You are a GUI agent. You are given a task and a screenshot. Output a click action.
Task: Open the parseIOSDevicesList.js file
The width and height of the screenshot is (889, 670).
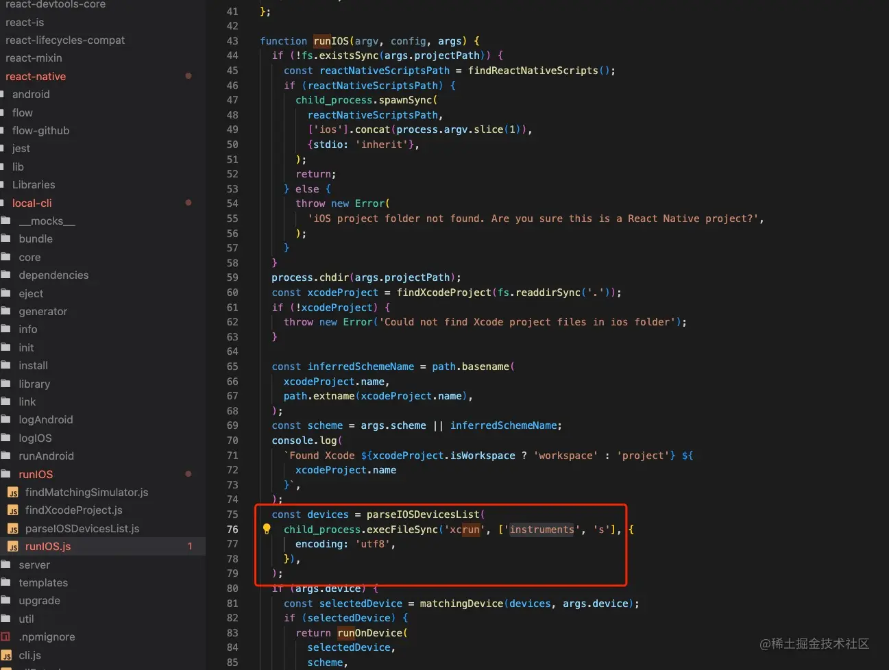coord(82,529)
